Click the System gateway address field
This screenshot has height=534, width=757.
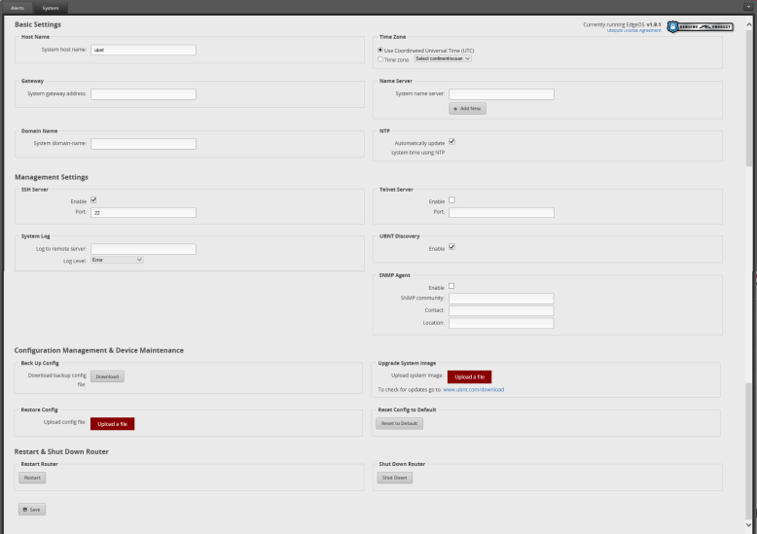tap(143, 94)
